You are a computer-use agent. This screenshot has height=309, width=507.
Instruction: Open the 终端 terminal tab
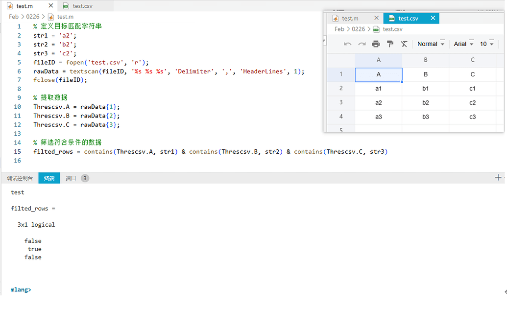coord(49,178)
